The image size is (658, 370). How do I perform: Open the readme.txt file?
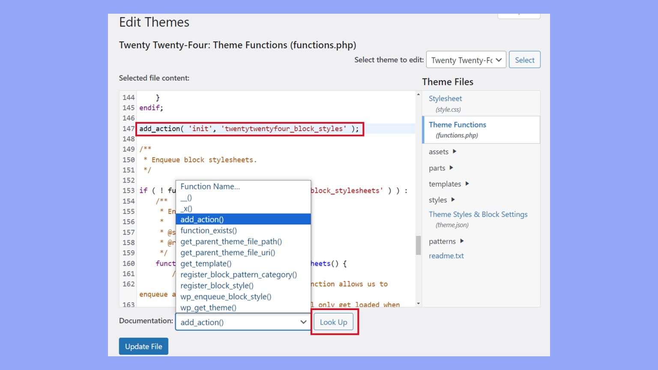pos(446,256)
